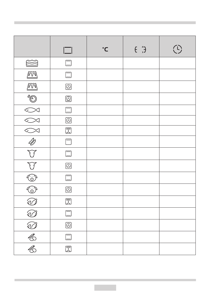Select the poultry icon beside the fan oven symbol
Viewport: 210px width, 299px height.
pos(32,225)
